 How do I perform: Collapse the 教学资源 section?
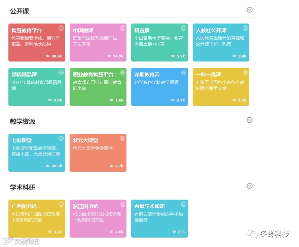pos(250,120)
